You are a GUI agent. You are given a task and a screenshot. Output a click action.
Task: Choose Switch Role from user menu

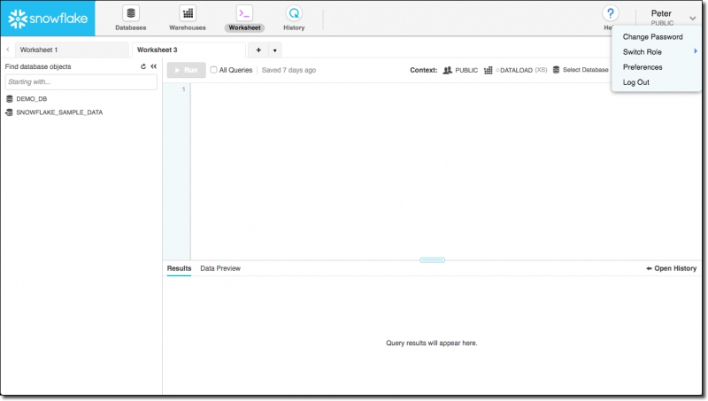[x=643, y=52]
